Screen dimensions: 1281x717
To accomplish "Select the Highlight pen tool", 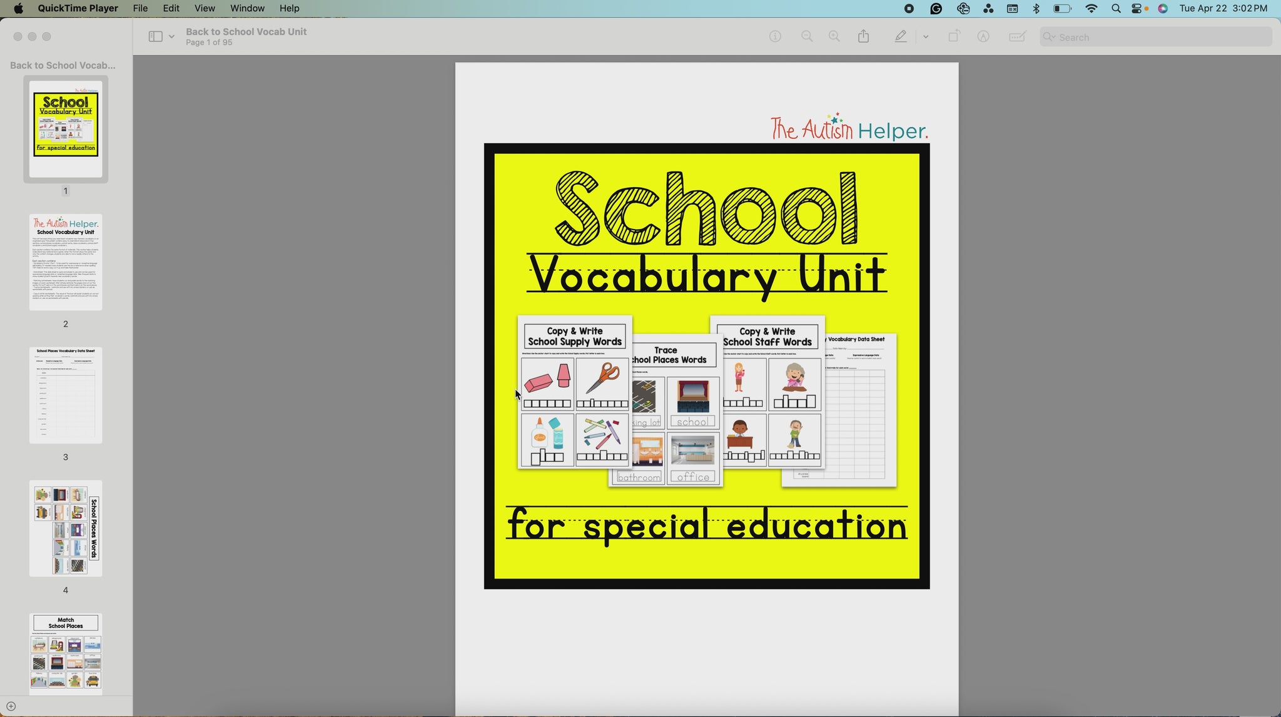I will 900,37.
